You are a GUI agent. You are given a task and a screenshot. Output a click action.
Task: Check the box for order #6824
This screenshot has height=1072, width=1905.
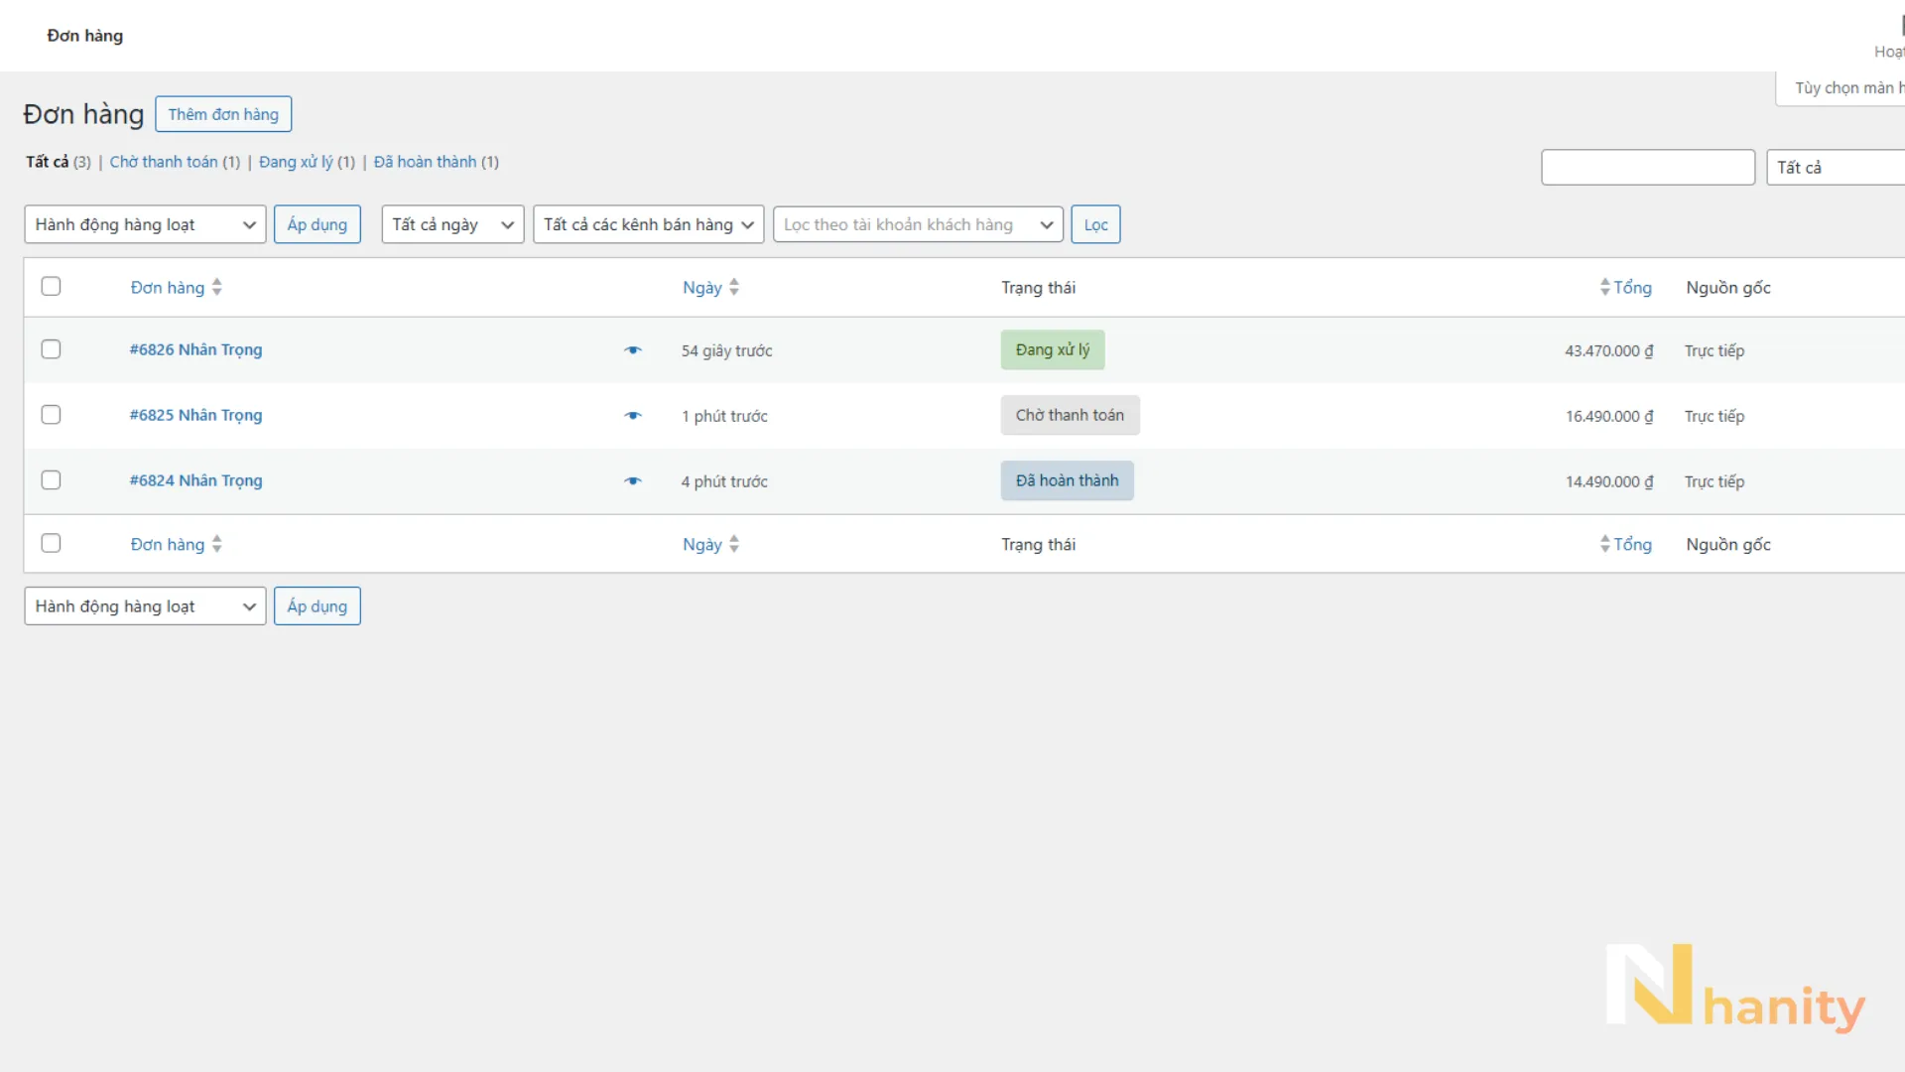(51, 480)
